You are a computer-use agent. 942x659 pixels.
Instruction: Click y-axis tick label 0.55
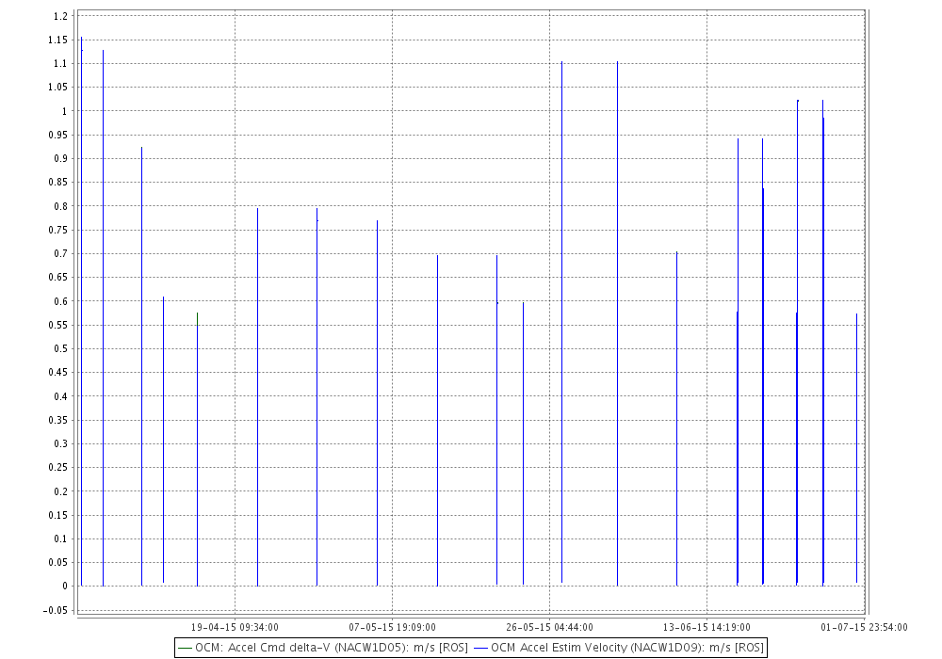[x=58, y=325]
